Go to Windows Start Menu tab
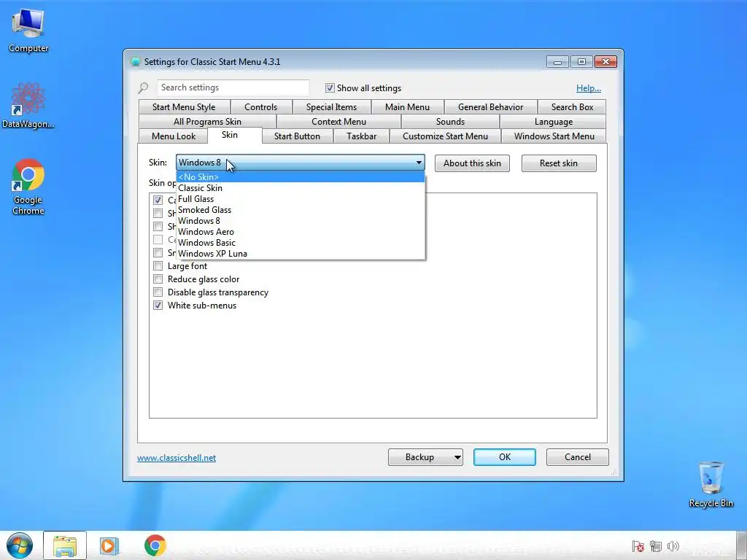Screen dimensions: 747x560 point(554,136)
